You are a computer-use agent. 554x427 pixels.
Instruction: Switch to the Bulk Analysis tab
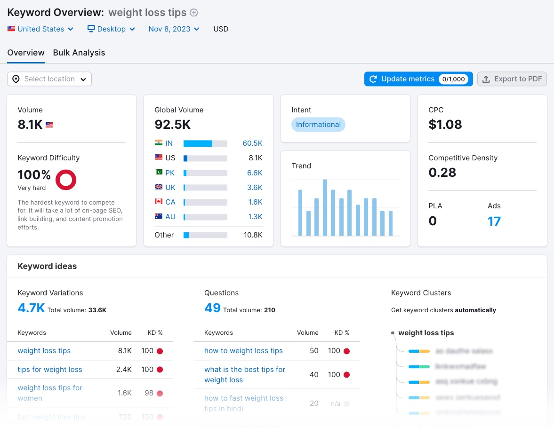[79, 53]
